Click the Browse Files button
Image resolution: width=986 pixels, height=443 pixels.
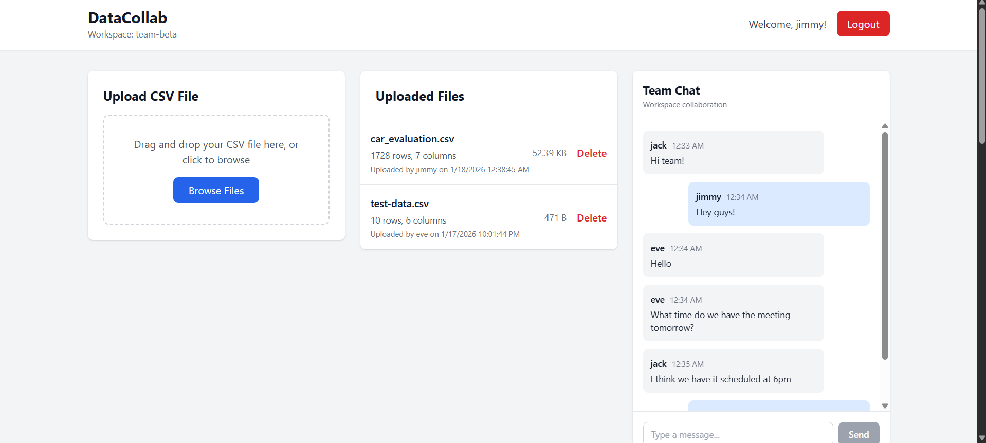pos(216,191)
